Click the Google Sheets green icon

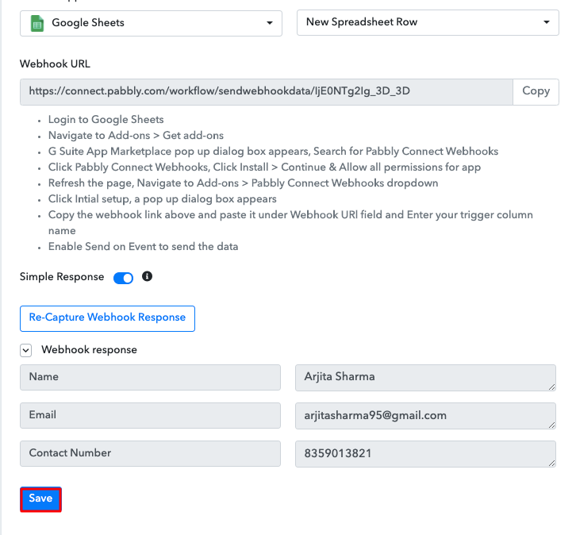[36, 24]
